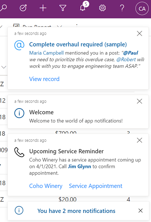The width and height of the screenshot is (151, 222).
Task: Open the task flow target icon
Action: tap(23, 8)
